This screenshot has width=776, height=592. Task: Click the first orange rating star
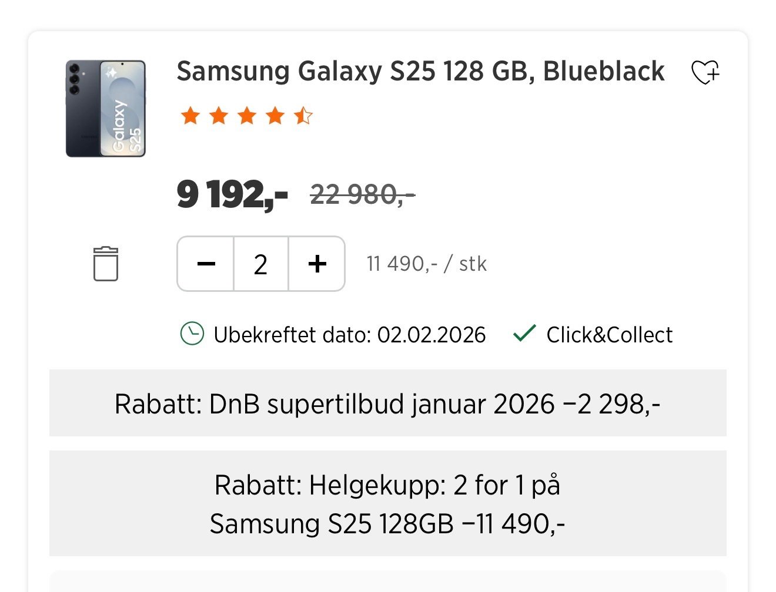point(190,116)
